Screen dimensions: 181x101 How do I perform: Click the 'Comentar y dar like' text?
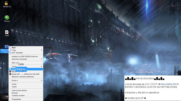(142, 93)
